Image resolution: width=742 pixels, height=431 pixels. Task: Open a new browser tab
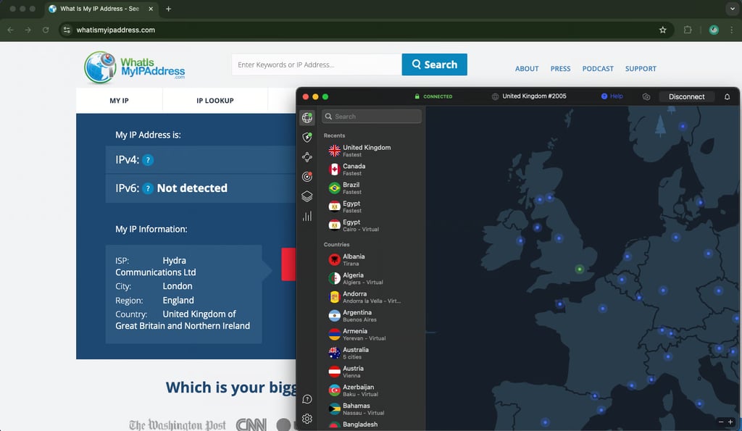pyautogui.click(x=168, y=9)
